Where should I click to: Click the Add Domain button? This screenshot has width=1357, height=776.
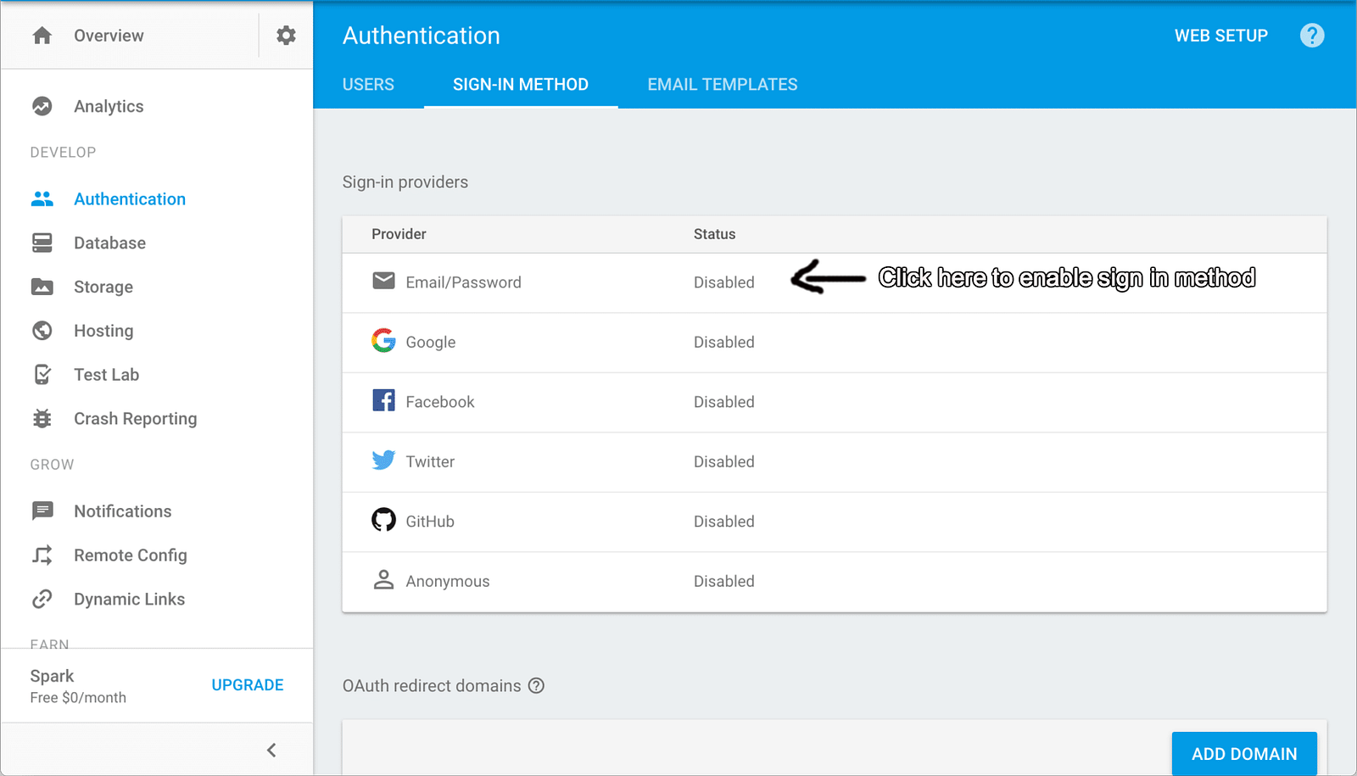(x=1243, y=754)
